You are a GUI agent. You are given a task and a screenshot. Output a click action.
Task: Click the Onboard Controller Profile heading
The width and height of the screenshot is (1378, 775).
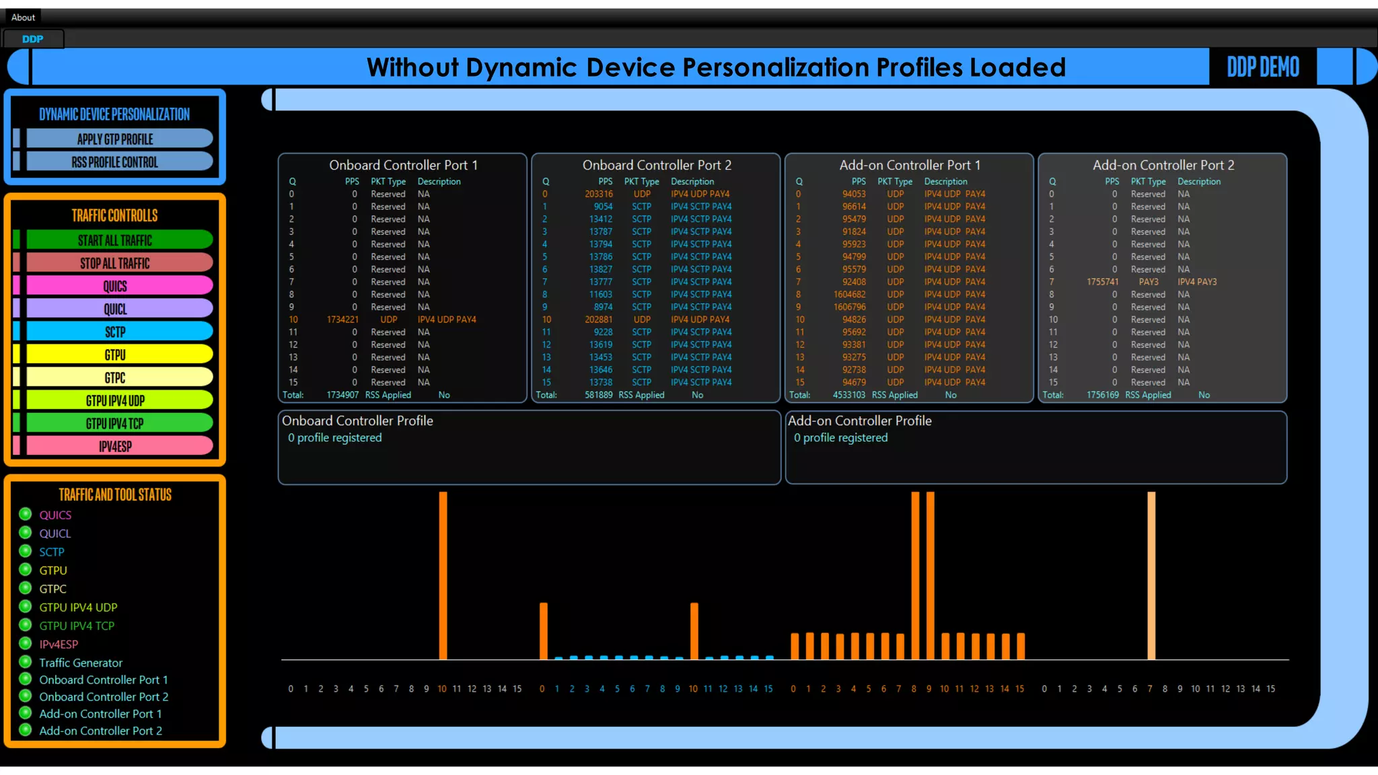(x=357, y=420)
